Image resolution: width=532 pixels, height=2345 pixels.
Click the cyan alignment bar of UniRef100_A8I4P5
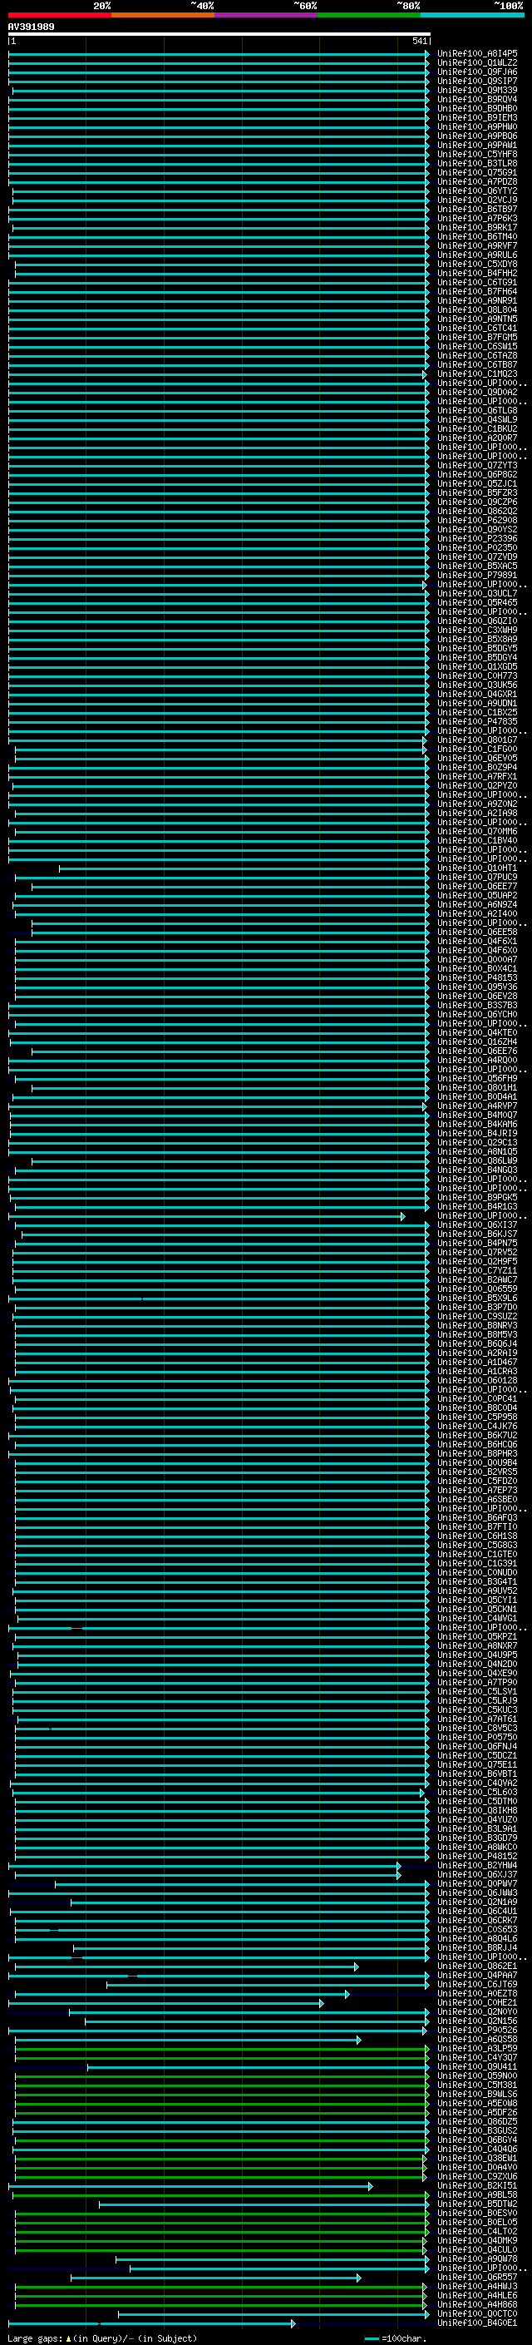219,54
